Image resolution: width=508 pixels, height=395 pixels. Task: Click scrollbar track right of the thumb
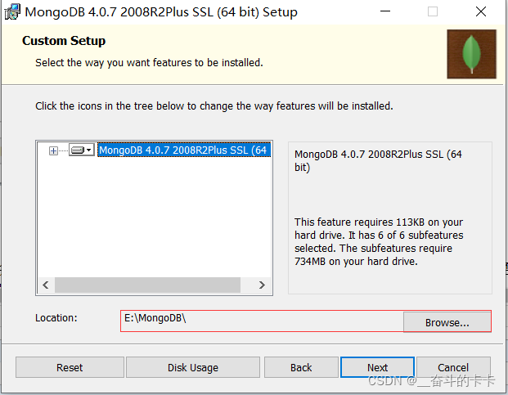pyautogui.click(x=247, y=285)
